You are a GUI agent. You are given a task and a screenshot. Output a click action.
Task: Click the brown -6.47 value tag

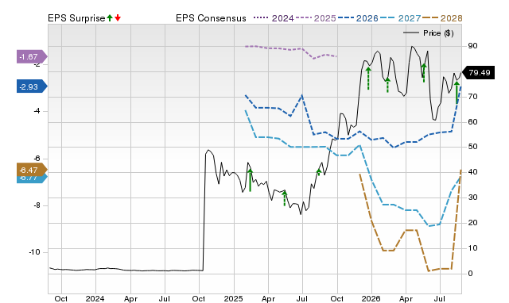click(x=32, y=170)
